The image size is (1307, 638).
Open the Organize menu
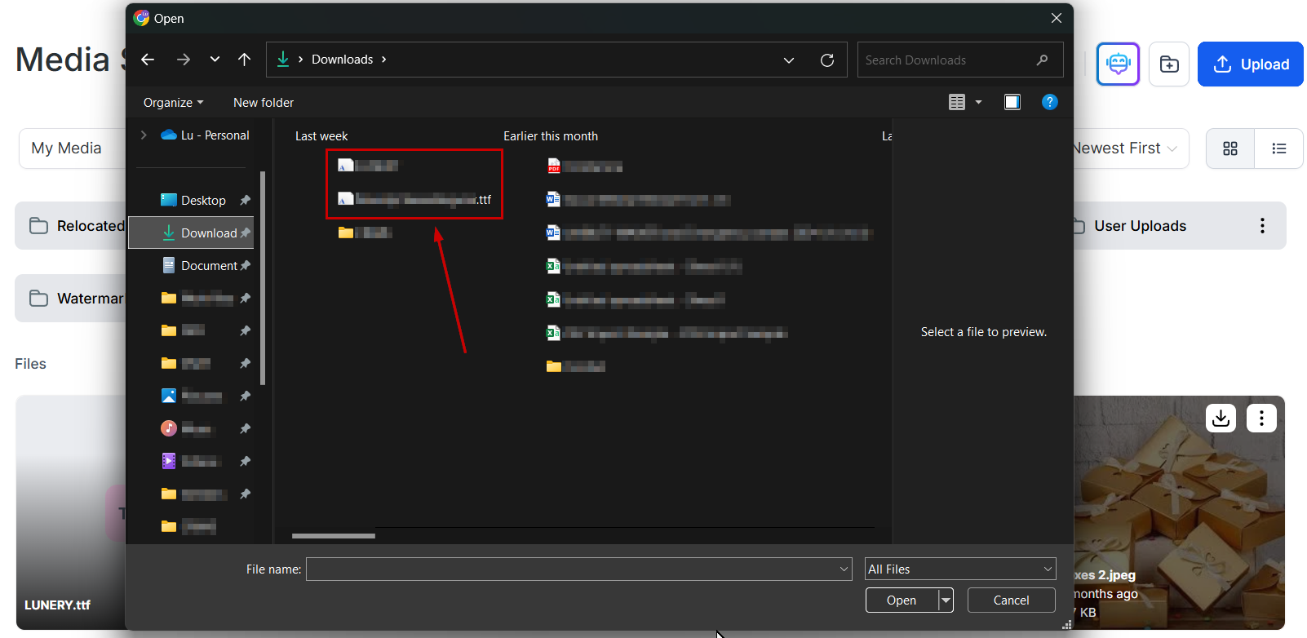(x=173, y=103)
